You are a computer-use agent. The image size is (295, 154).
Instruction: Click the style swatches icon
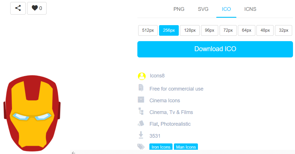click(141, 123)
